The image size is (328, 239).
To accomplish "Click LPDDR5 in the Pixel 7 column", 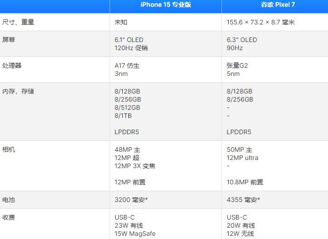I will coord(239,132).
